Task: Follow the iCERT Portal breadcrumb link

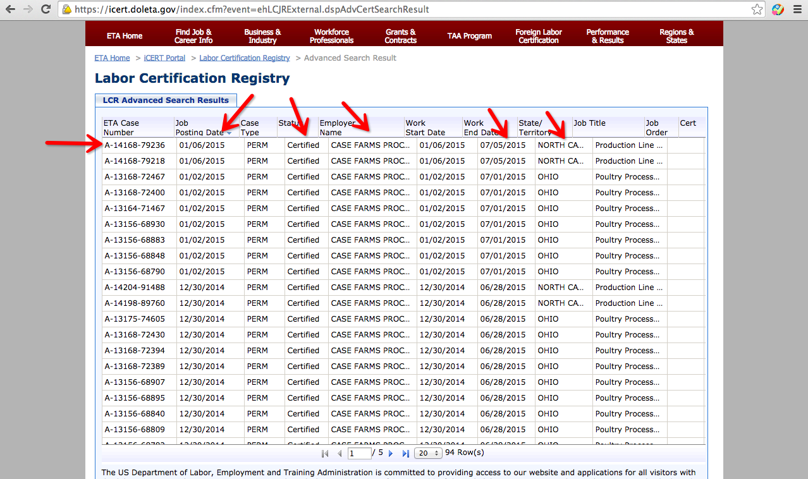Action: 164,58
